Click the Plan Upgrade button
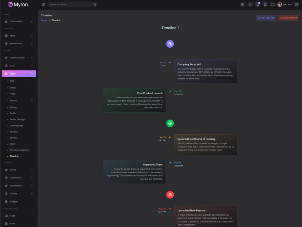Image resolution: width=302 pixels, height=227 pixels. click(x=266, y=18)
